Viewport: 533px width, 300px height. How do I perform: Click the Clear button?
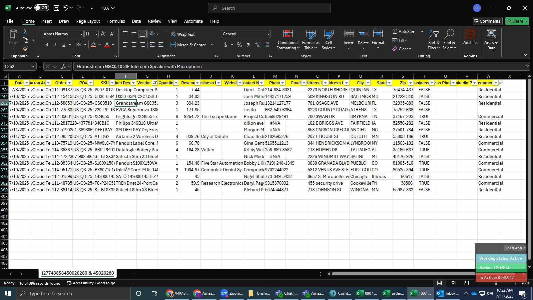coord(402,49)
